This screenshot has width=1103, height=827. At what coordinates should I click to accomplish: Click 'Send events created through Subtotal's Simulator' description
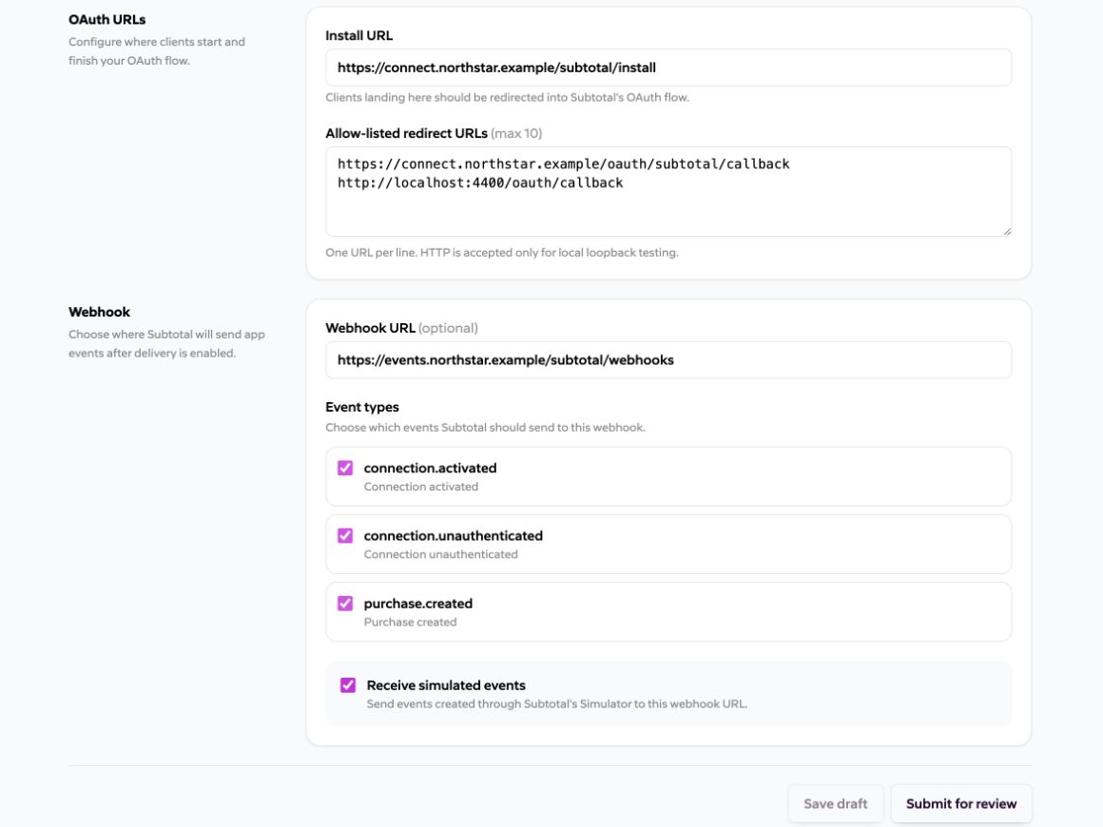click(557, 704)
